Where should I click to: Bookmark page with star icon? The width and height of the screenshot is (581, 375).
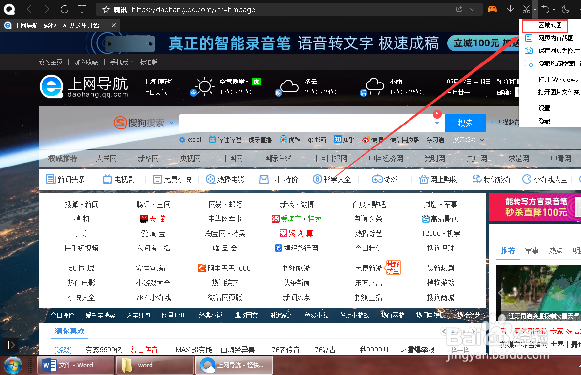pos(106,10)
